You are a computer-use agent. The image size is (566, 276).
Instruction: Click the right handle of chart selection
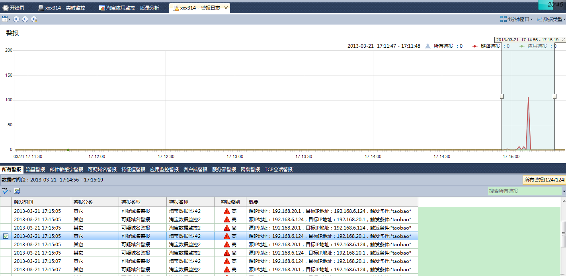click(554, 96)
